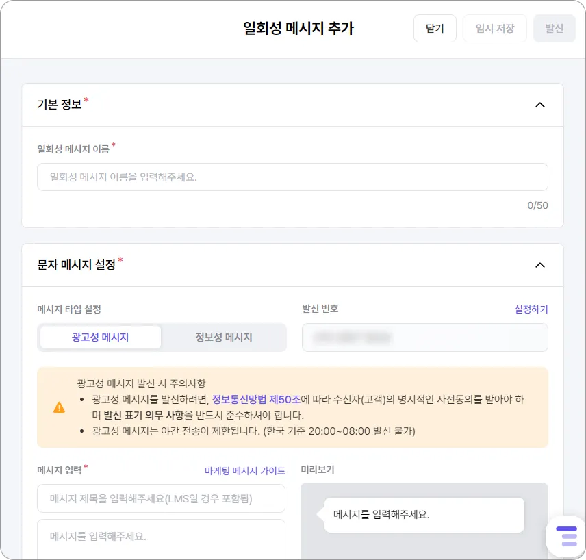Click the 문자 메시지 설정 section title

[x=77, y=264]
